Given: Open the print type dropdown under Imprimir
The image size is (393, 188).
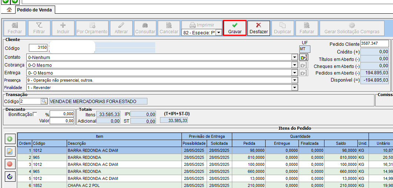Looking at the screenshot, I should point(219,33).
